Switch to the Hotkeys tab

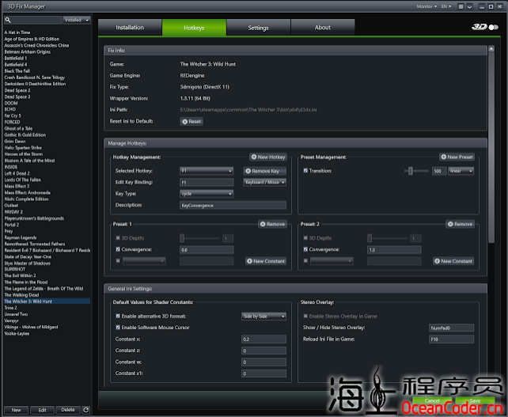pos(194,28)
